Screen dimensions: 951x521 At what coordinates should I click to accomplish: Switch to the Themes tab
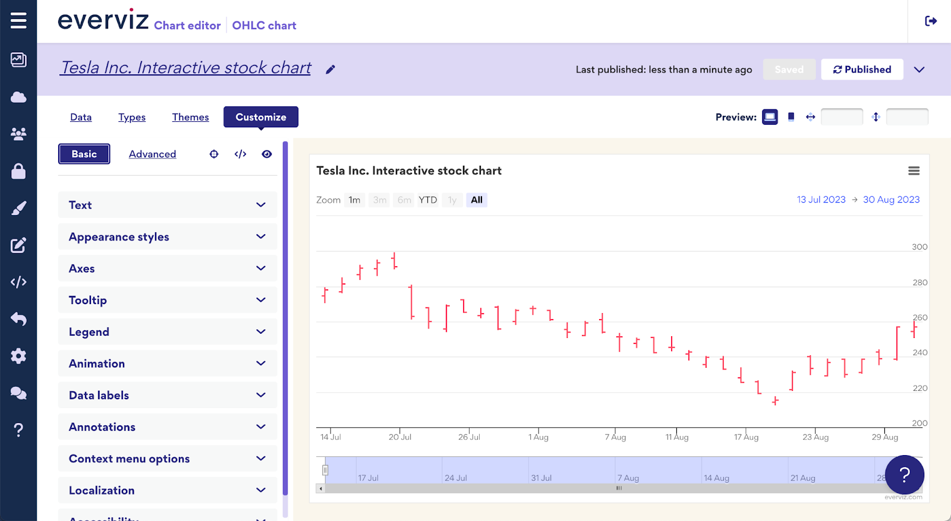pos(191,117)
